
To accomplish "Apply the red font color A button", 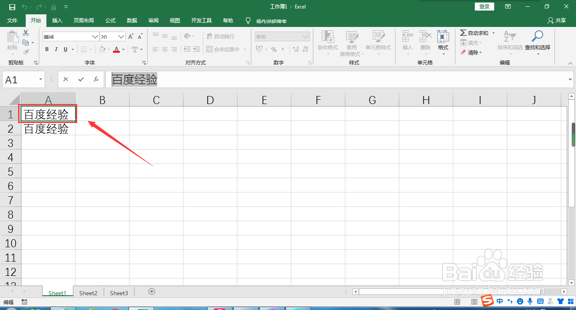I will point(116,49).
